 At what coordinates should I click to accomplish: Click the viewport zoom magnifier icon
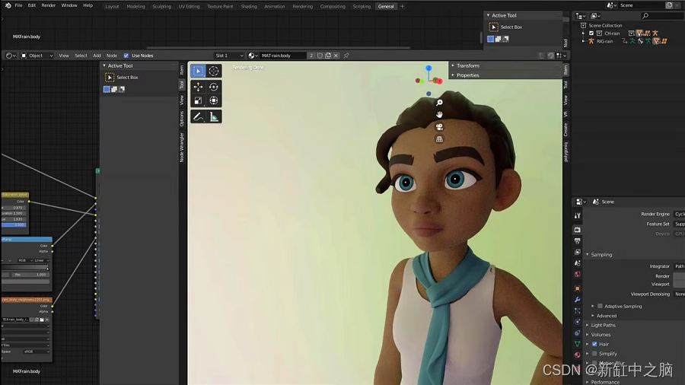coord(439,103)
